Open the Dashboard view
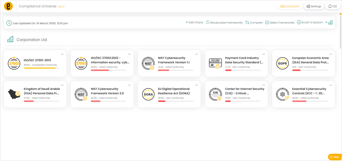342x161 pixels. pos(290,6)
